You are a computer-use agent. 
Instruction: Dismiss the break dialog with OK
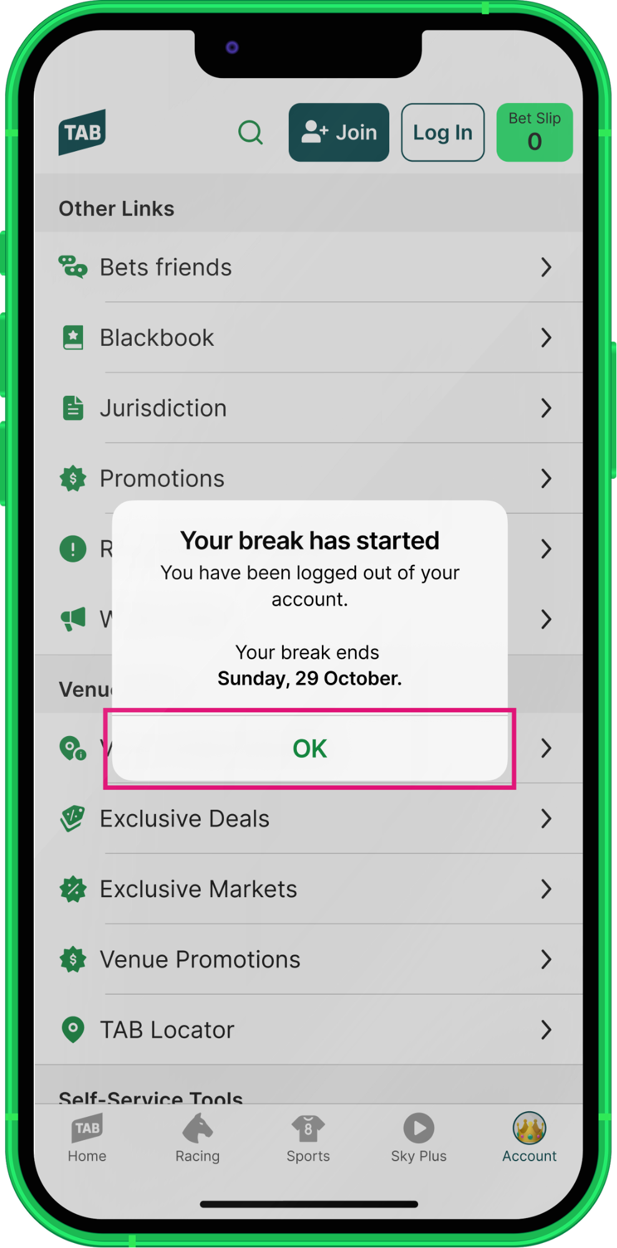point(309,748)
